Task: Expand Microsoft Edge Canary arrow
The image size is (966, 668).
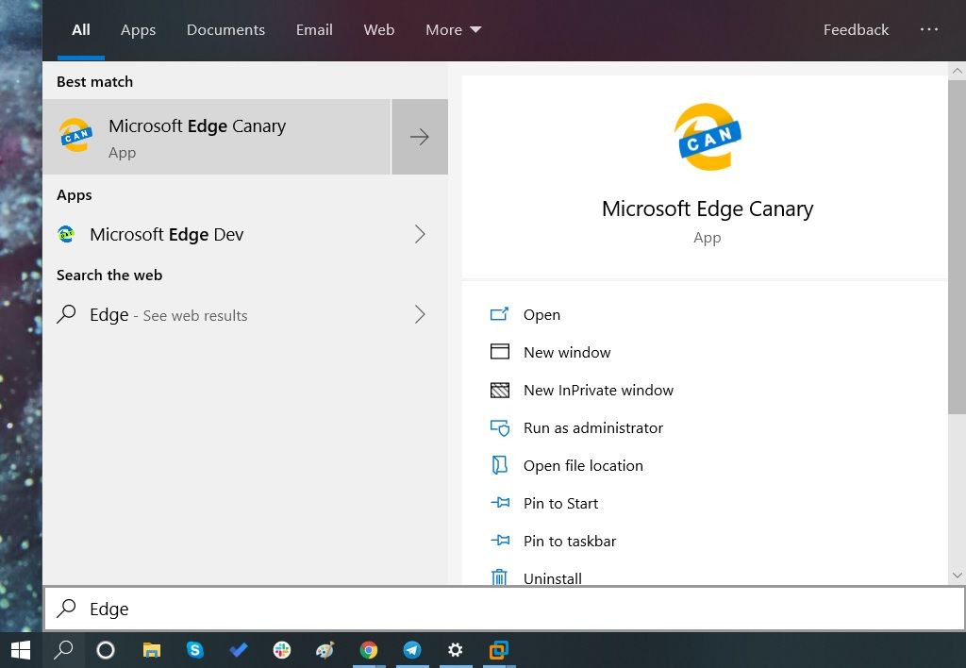Action: 420,138
